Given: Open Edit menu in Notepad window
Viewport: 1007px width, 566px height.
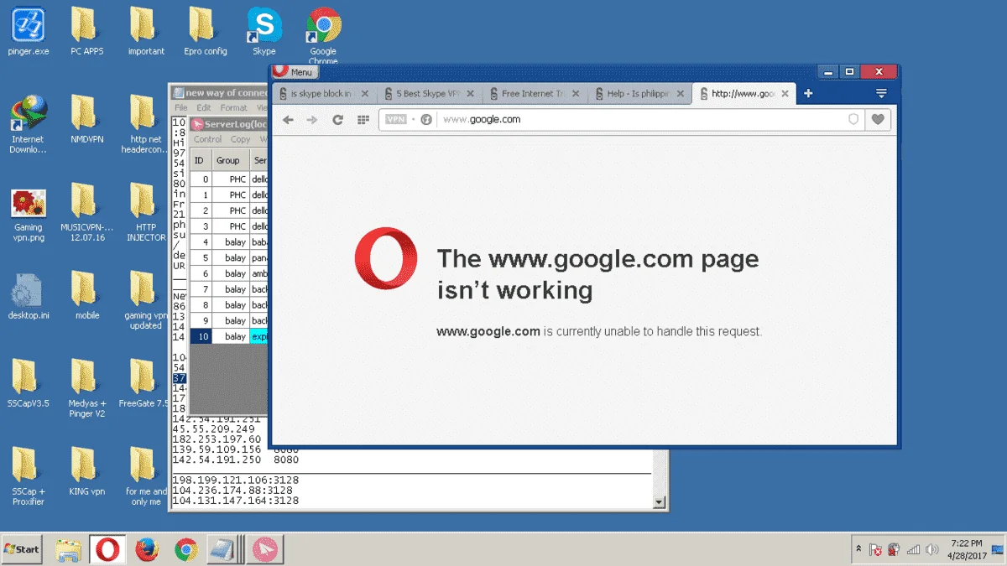Looking at the screenshot, I should (204, 107).
